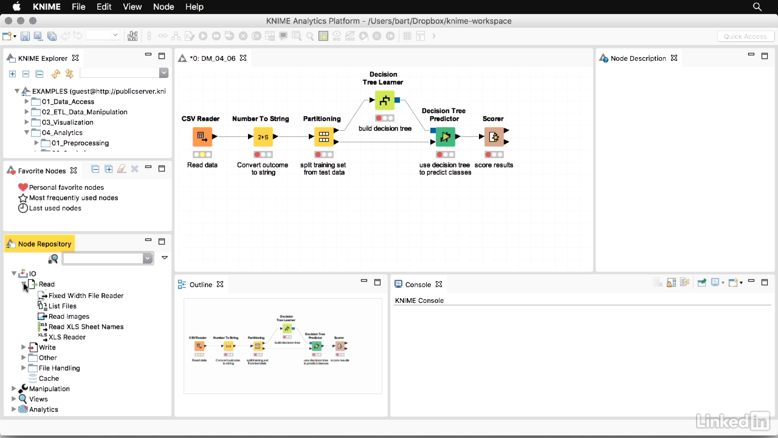This screenshot has height=438, width=778.
Task: Click the Save workflow toolbar icon
Action: [25, 36]
